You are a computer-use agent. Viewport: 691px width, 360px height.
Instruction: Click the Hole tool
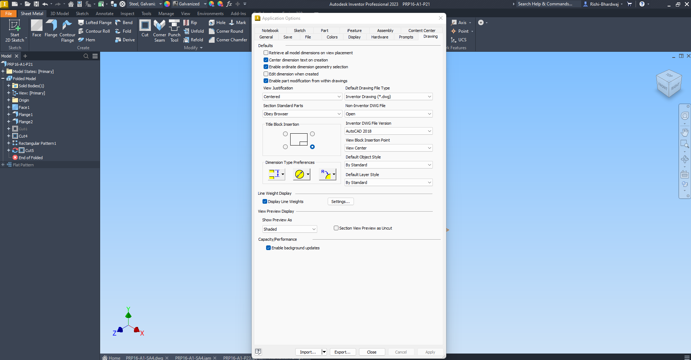pos(217,23)
